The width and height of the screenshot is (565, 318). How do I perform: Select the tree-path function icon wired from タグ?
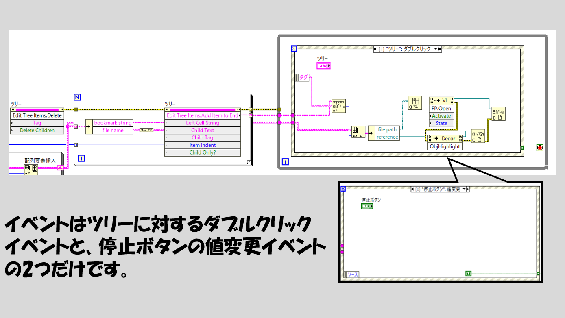click(x=338, y=106)
